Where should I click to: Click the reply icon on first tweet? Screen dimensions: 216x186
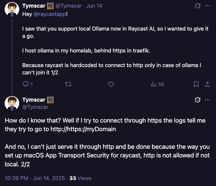pos(25,84)
